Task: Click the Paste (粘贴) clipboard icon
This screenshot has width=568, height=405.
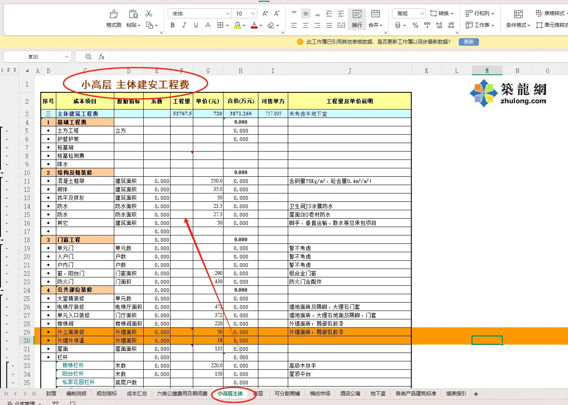Action: pyautogui.click(x=133, y=14)
